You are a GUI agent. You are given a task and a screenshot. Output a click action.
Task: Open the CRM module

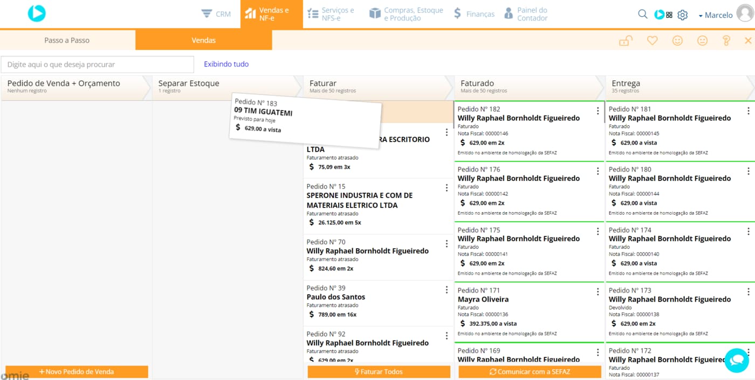pyautogui.click(x=216, y=14)
